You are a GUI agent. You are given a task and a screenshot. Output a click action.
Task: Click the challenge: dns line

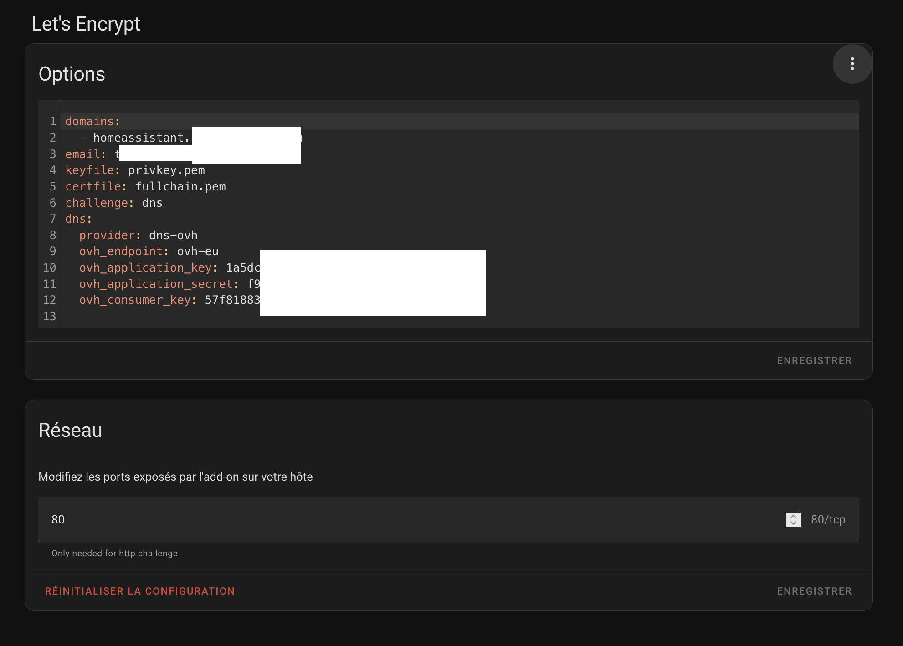(114, 203)
